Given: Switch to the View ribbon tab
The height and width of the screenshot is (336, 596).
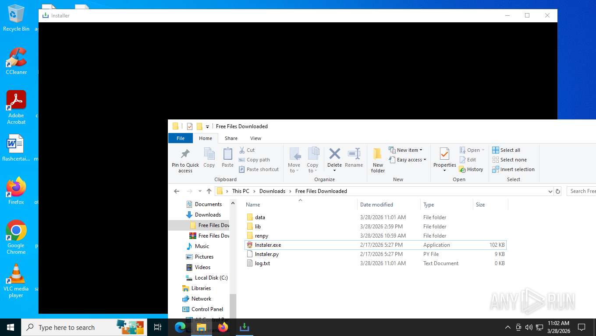Looking at the screenshot, I should [x=255, y=138].
